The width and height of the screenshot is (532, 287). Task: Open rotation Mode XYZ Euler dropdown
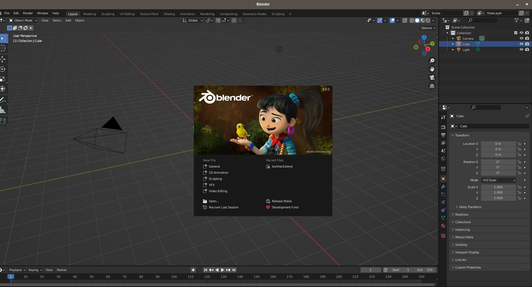(499, 180)
